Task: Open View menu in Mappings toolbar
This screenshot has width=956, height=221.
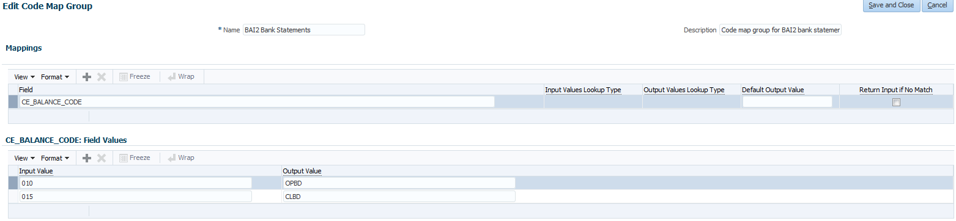Action: click(24, 77)
